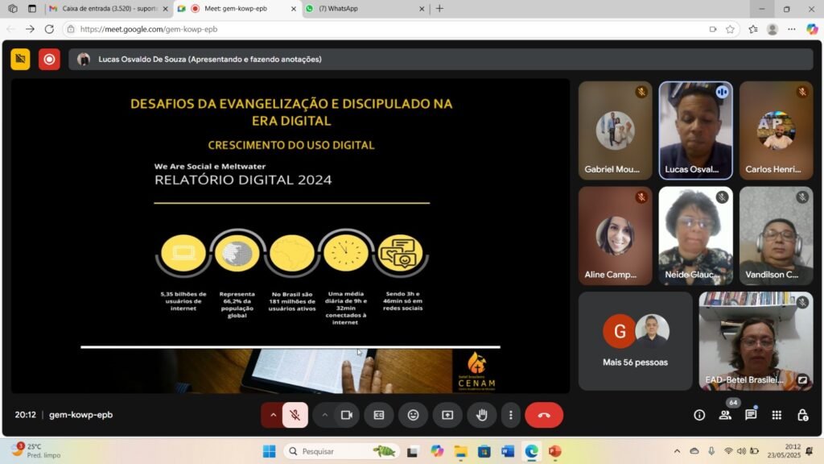
Task: Select the presenter banner for Lucas Osvaldo De Souza
Action: click(440, 60)
